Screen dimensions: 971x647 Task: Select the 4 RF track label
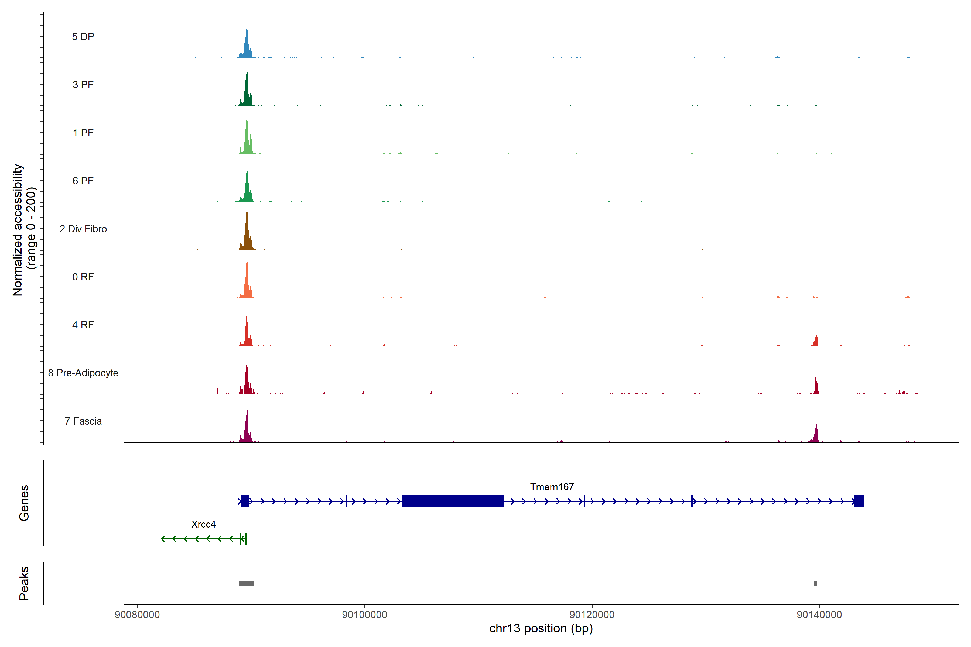(x=83, y=325)
